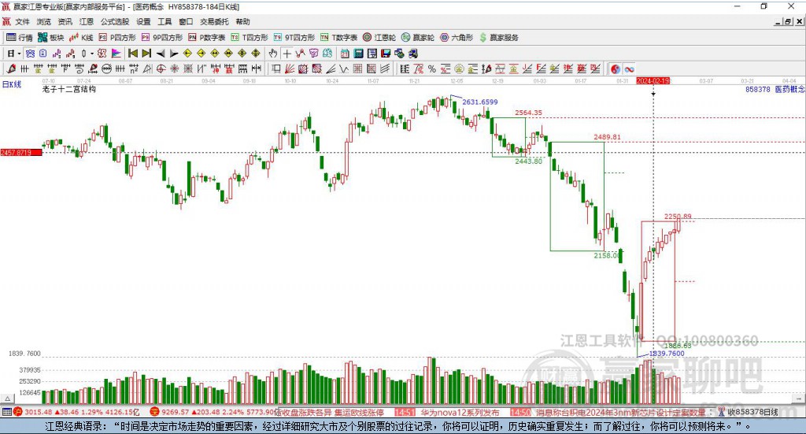The image size is (806, 434).
Task: Jump to the first bar arrow icon
Action: [132, 54]
